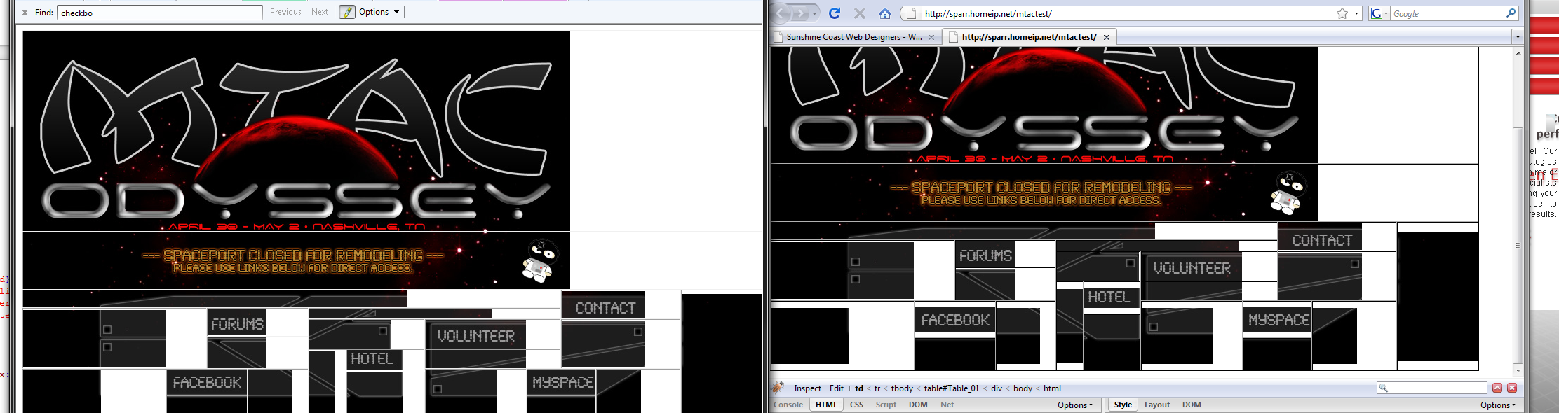Click the vertical scrollbar thumb in right window
The width and height of the screenshot is (1559, 413).
(x=1518, y=245)
